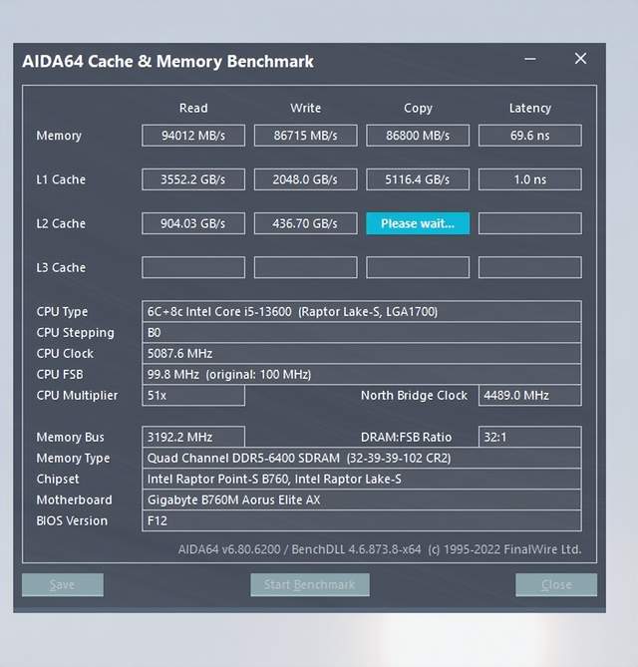The width and height of the screenshot is (638, 667).
Task: Click L2 Cache Read 904.03 GB/s
Action: click(193, 223)
